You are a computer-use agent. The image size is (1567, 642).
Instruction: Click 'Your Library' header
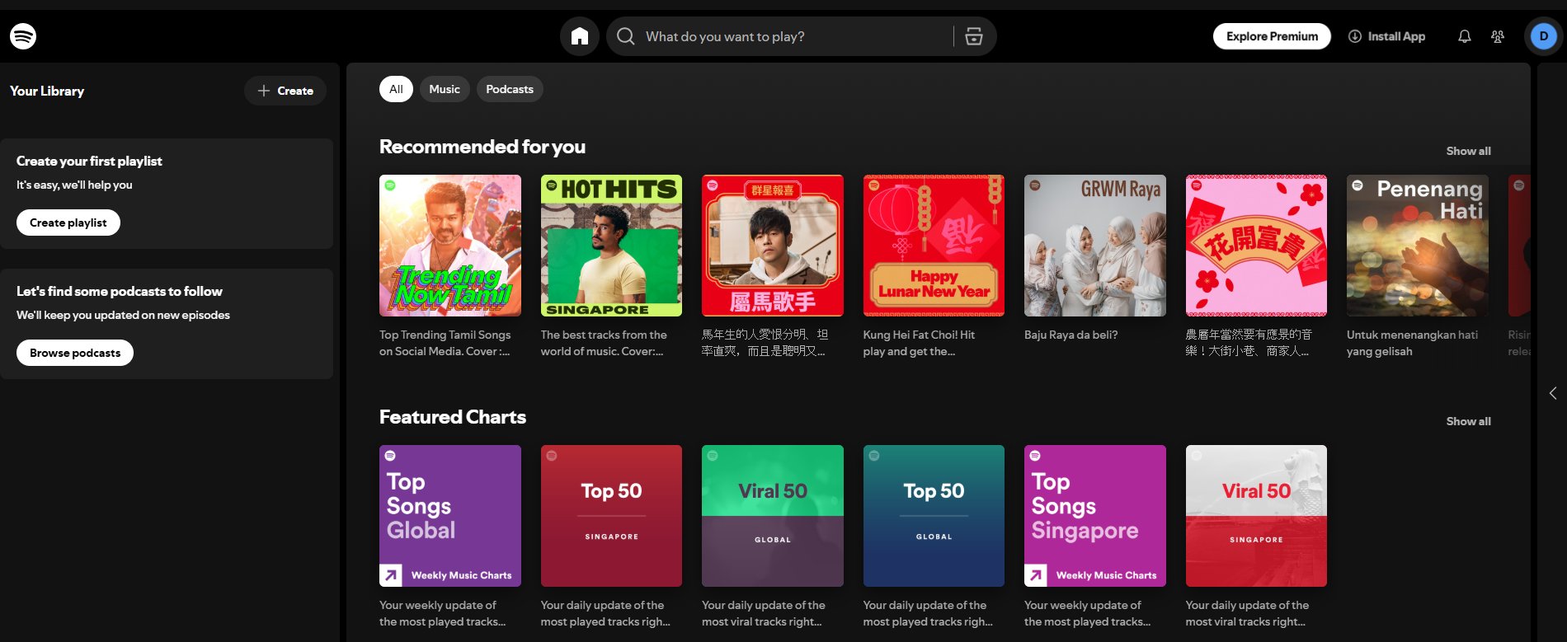pyautogui.click(x=47, y=91)
